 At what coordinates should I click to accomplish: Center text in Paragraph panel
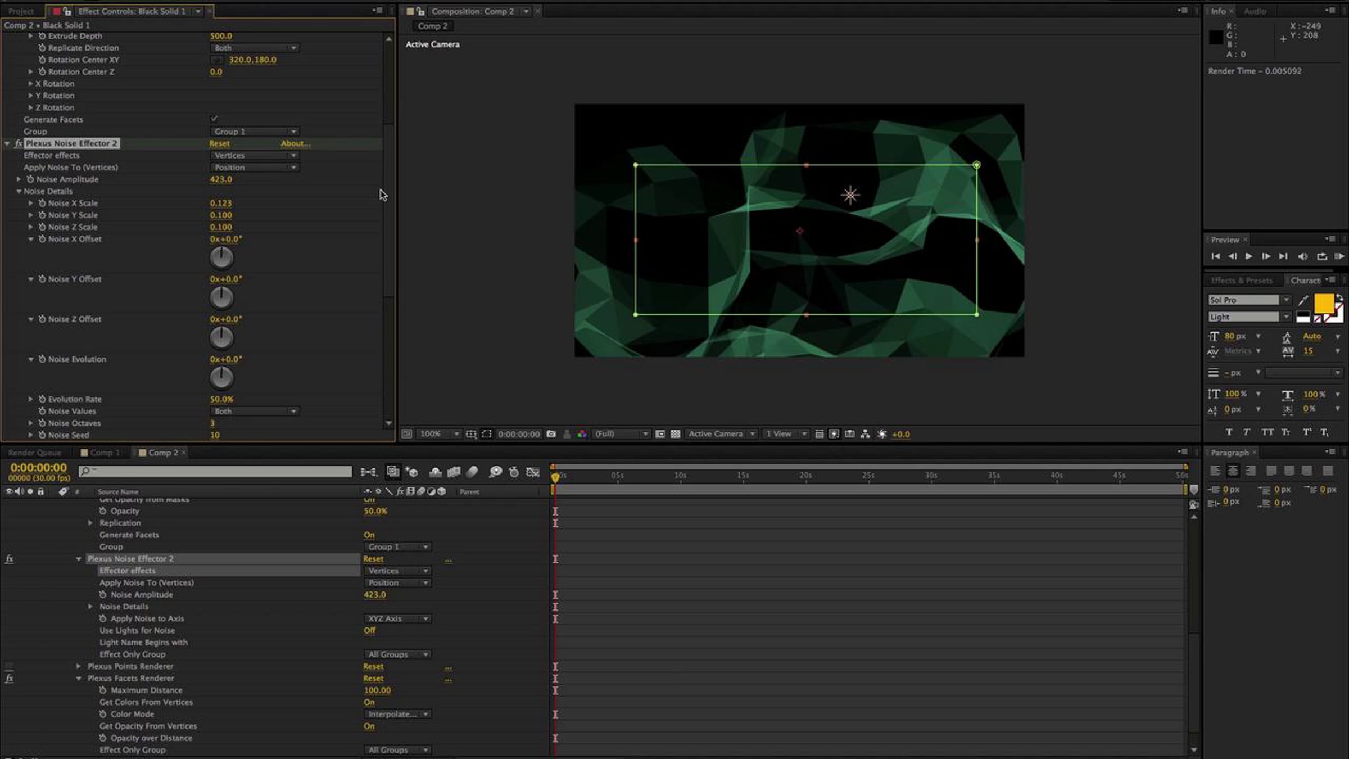click(x=1233, y=471)
